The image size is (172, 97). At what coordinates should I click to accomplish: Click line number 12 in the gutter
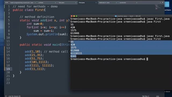coord(8,45)
